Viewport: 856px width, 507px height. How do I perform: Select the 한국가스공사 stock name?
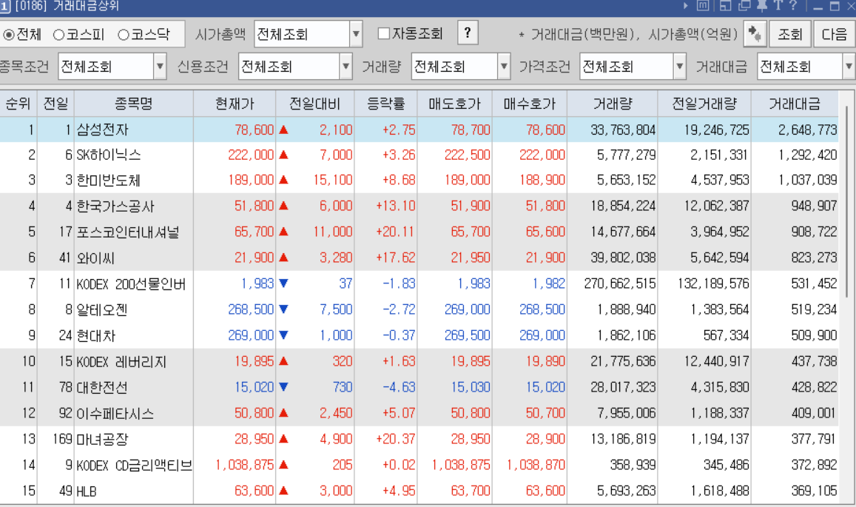pos(115,207)
